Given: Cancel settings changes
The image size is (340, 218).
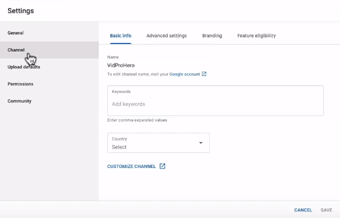Looking at the screenshot, I should tap(303, 210).
